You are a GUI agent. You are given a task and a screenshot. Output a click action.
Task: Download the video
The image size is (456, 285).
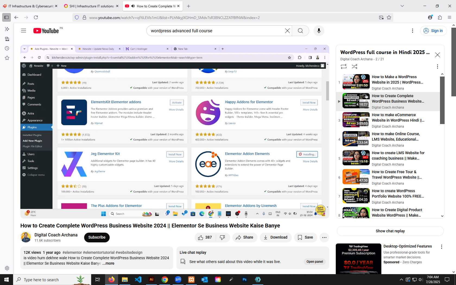tap(275, 237)
